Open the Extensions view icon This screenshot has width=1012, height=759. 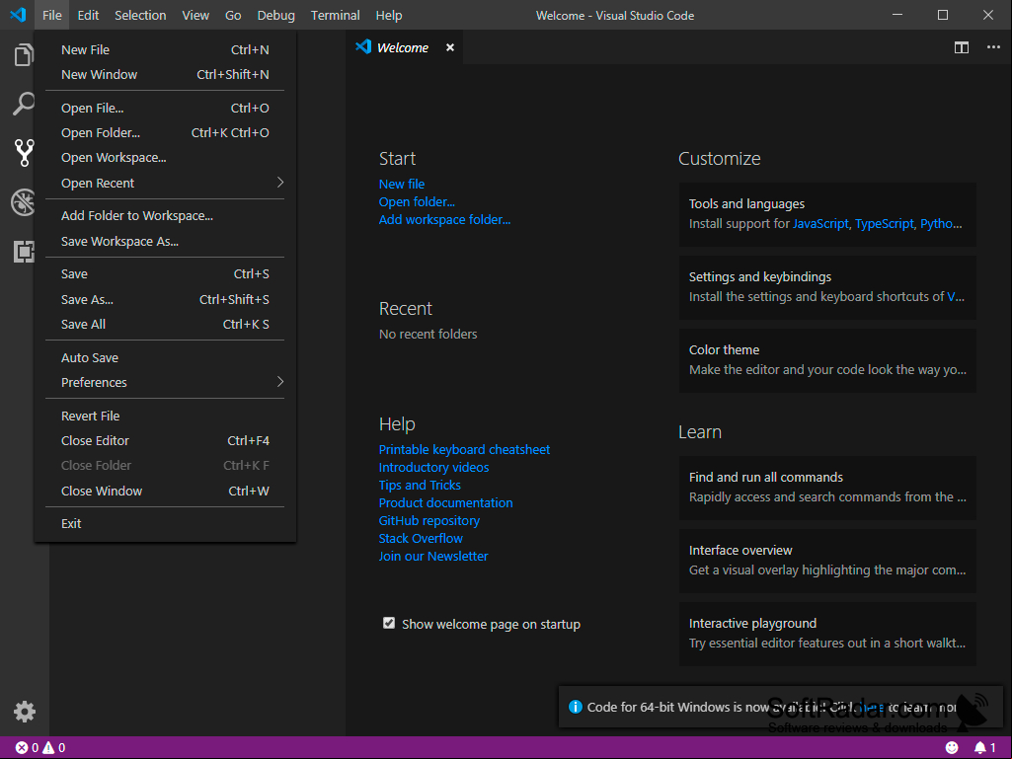pos(24,251)
